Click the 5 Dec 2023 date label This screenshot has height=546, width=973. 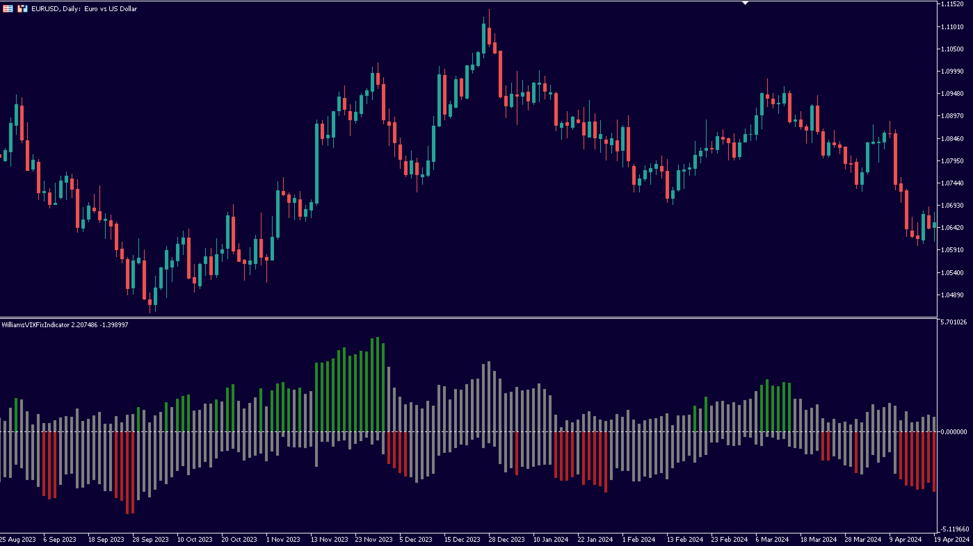[x=415, y=539]
